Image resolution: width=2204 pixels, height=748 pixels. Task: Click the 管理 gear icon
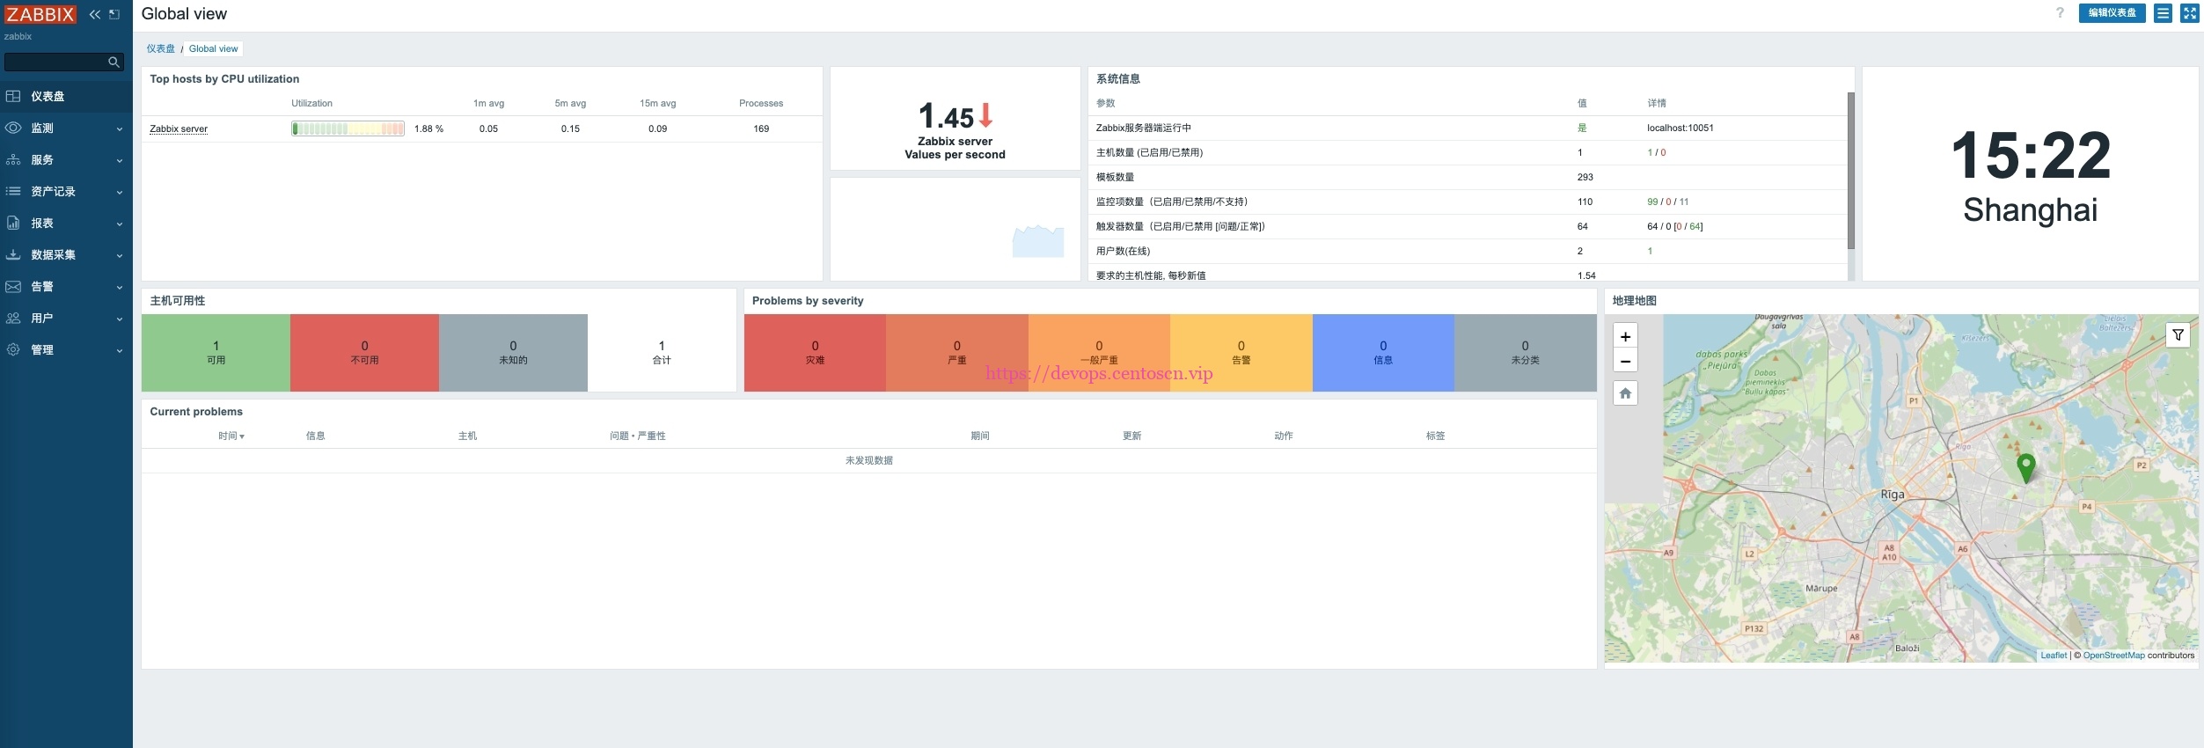(13, 349)
